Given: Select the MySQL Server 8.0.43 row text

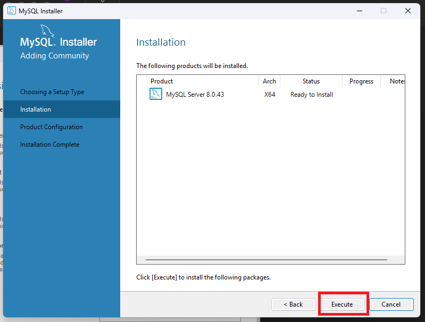Looking at the screenshot, I should [x=195, y=95].
